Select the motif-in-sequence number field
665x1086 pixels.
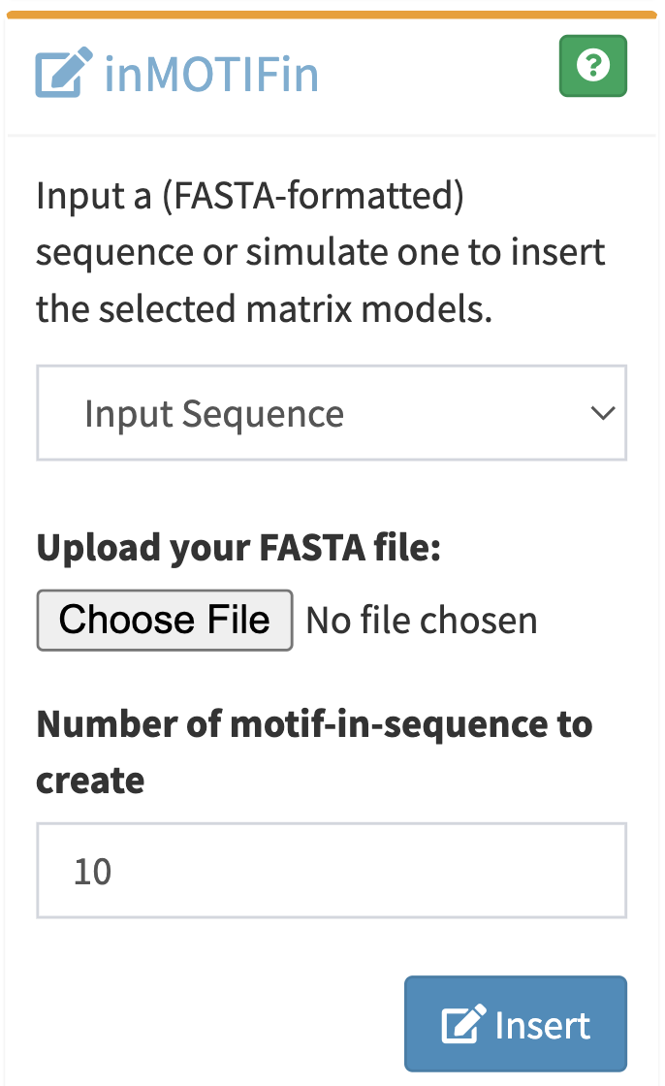click(x=332, y=870)
